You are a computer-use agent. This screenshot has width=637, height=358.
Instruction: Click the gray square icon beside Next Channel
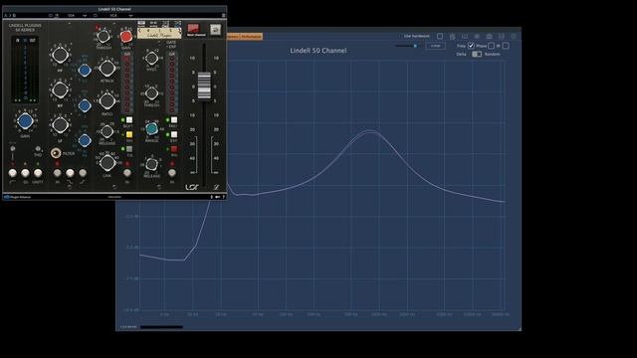215,29
